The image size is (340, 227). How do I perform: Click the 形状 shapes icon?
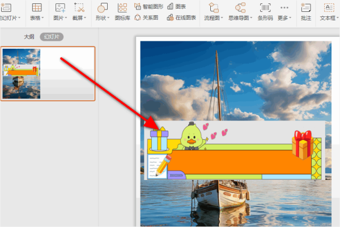103,8
